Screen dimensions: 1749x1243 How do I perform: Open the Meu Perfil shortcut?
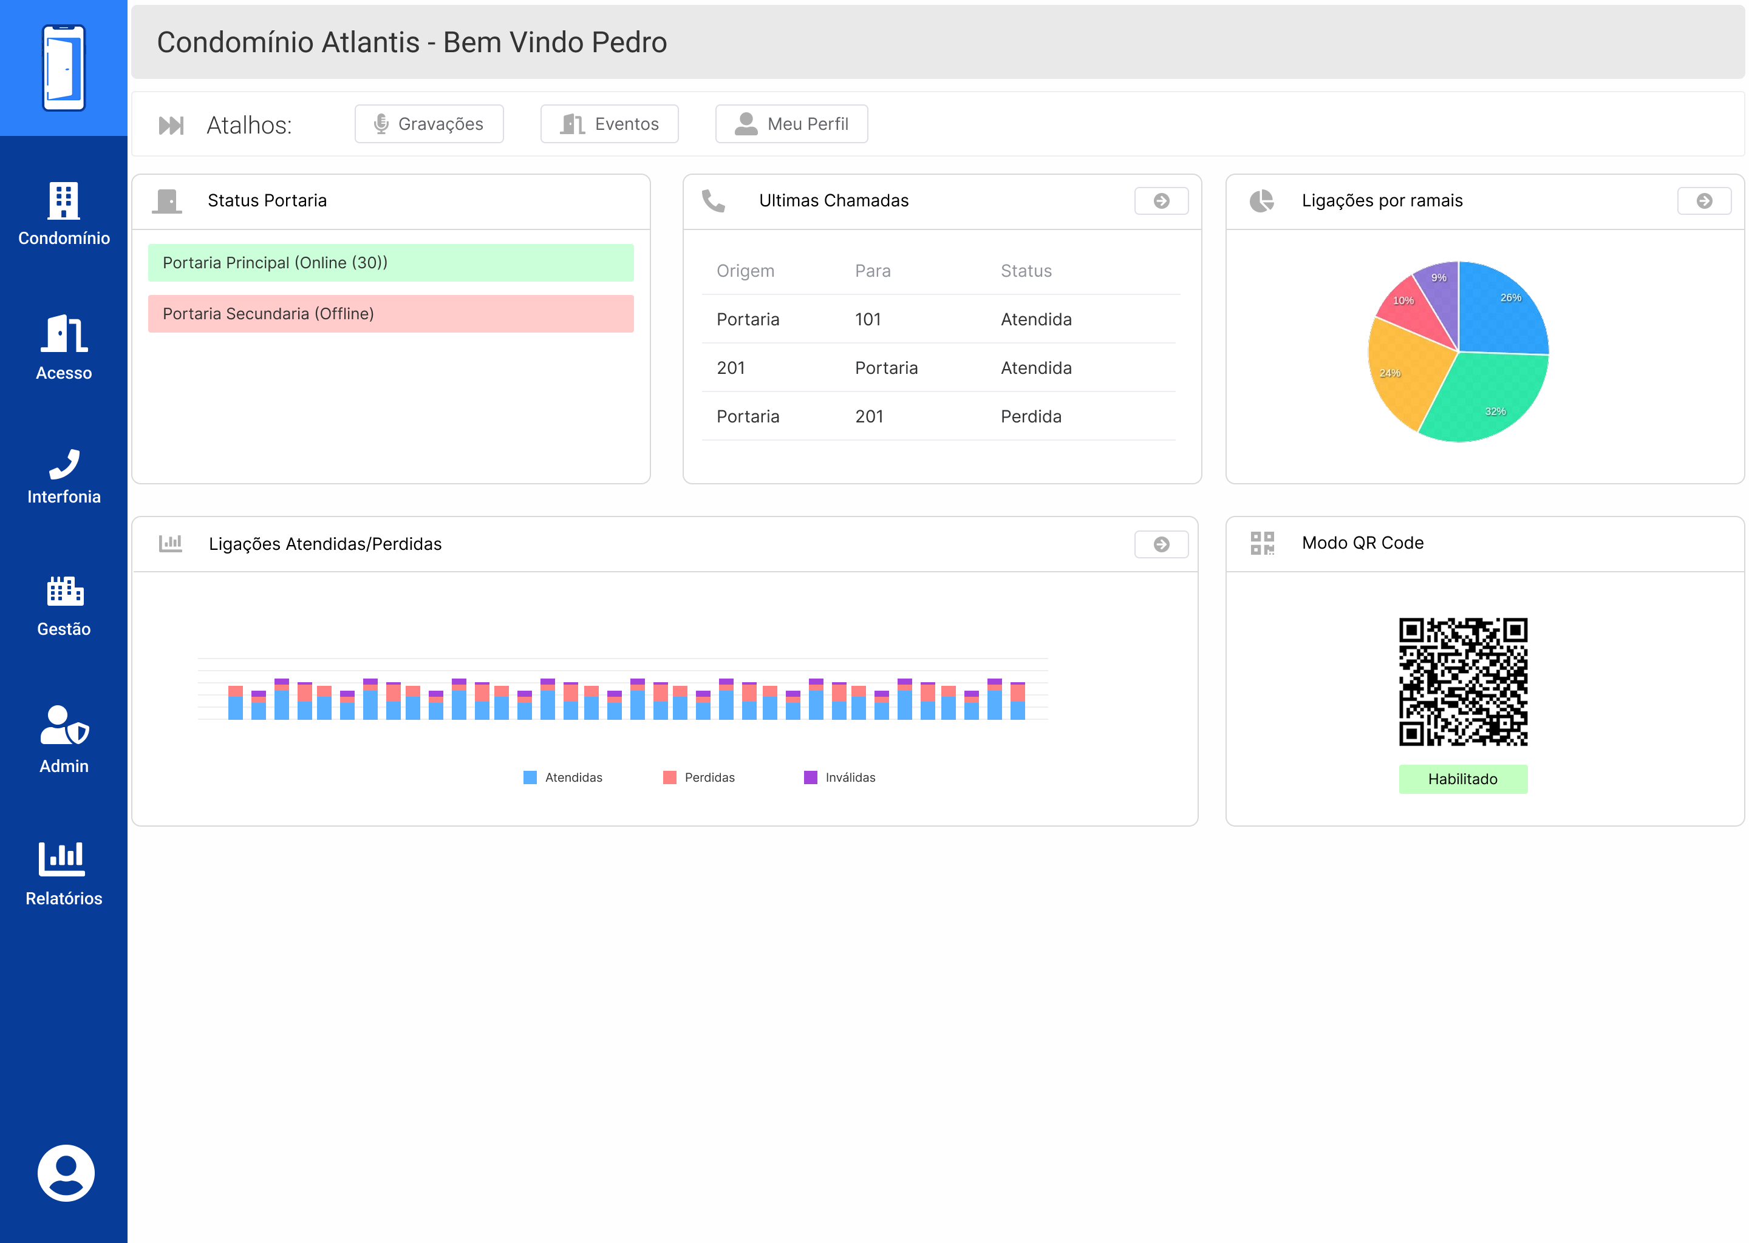(x=791, y=124)
